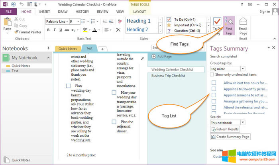
Task: Switch to the INSERT ribbon tab
Action: click(45, 12)
